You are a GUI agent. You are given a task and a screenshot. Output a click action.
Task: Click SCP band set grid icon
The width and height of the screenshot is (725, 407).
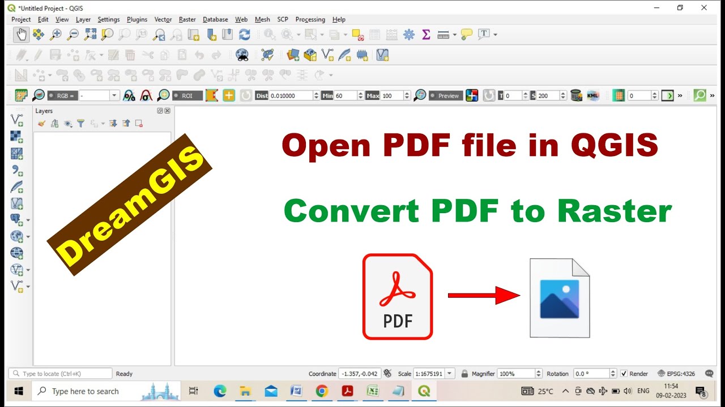click(619, 96)
